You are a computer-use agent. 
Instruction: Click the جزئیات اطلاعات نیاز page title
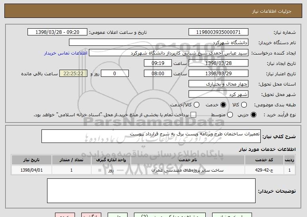tap(272, 11)
